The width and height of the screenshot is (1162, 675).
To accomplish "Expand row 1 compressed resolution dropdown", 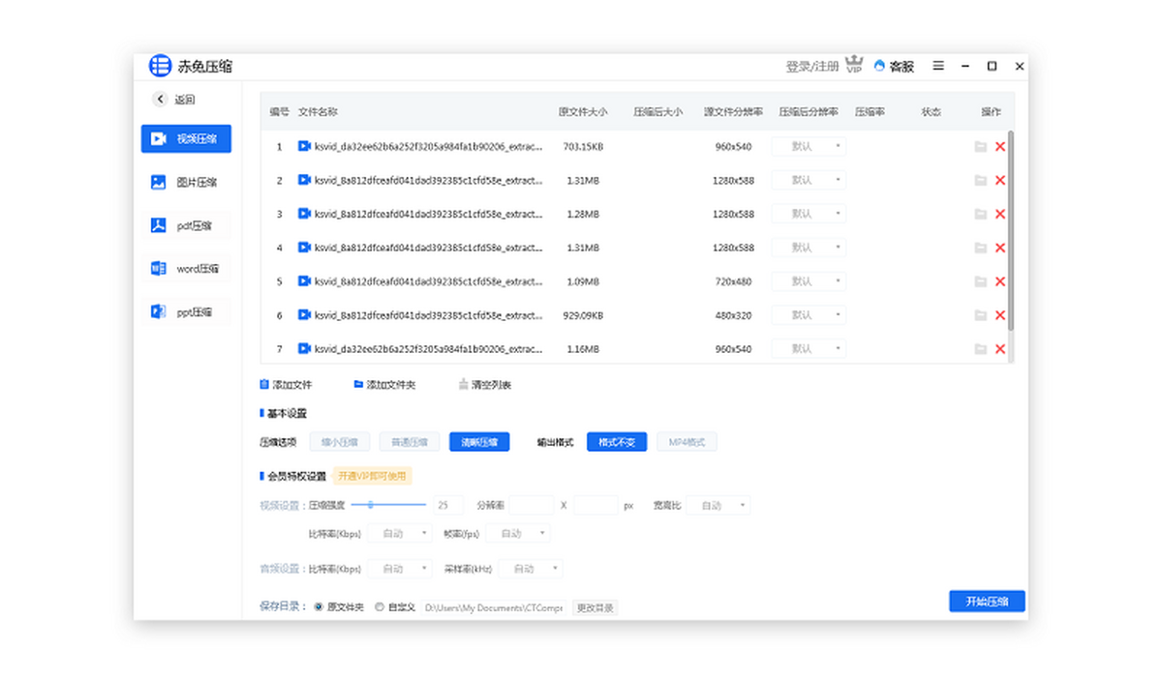I will (809, 147).
